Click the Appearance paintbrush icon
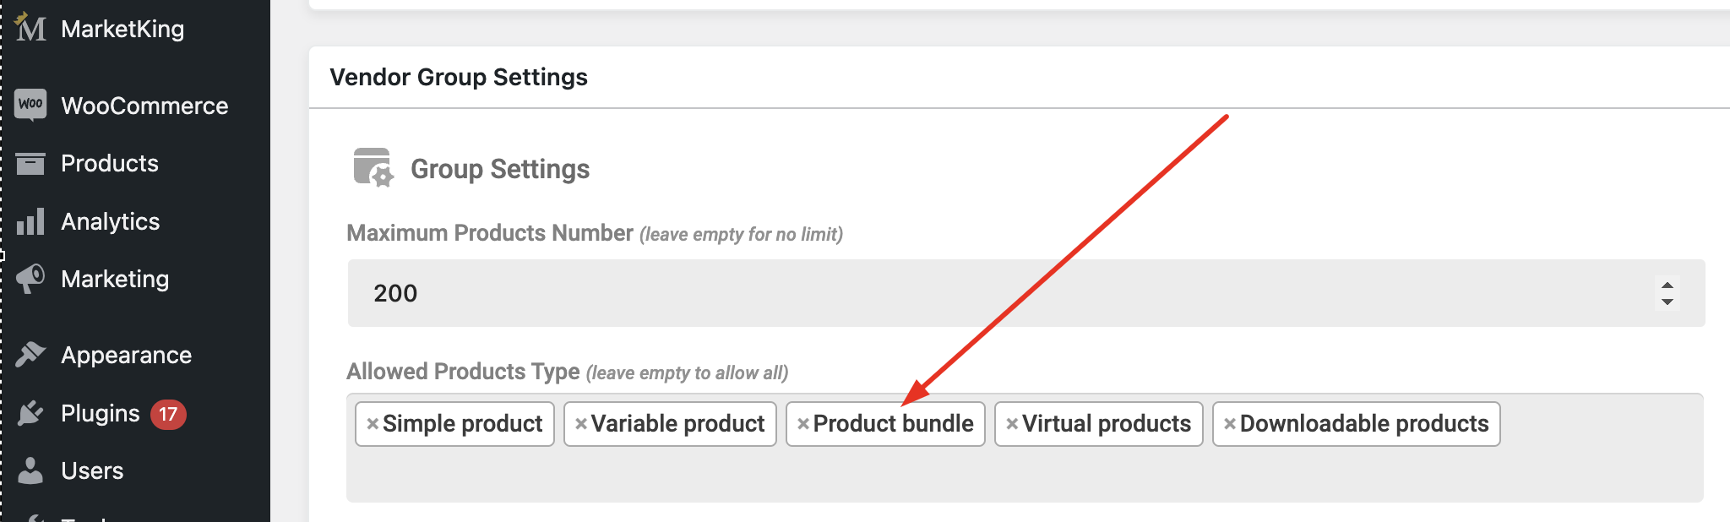The width and height of the screenshot is (1730, 522). 30,355
